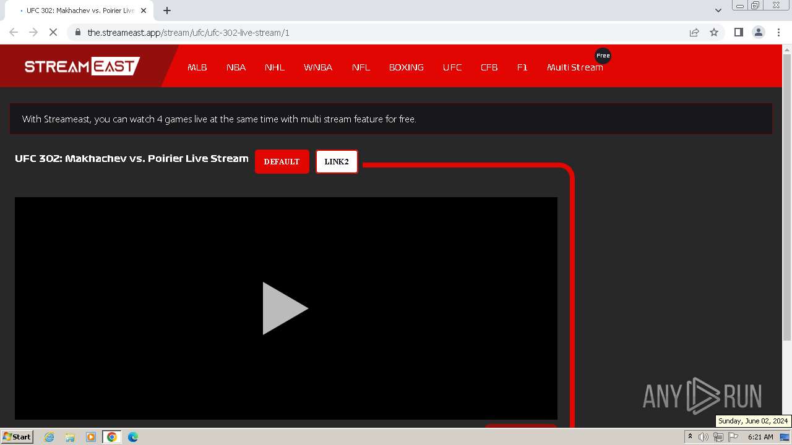Go to the F1 section
Screen dimensions: 792x445
[x=522, y=67]
